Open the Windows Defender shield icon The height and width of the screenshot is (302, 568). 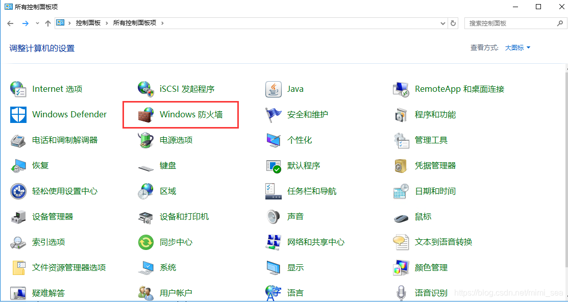coord(18,115)
